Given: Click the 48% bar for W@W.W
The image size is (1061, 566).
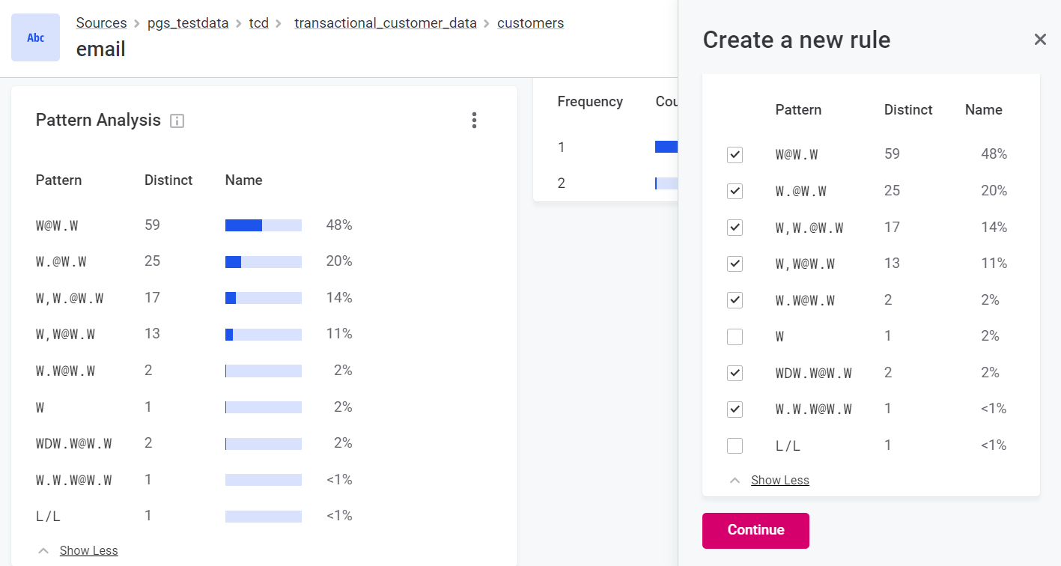Looking at the screenshot, I should click(263, 225).
